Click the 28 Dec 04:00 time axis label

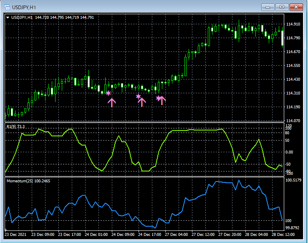click(x=257, y=235)
